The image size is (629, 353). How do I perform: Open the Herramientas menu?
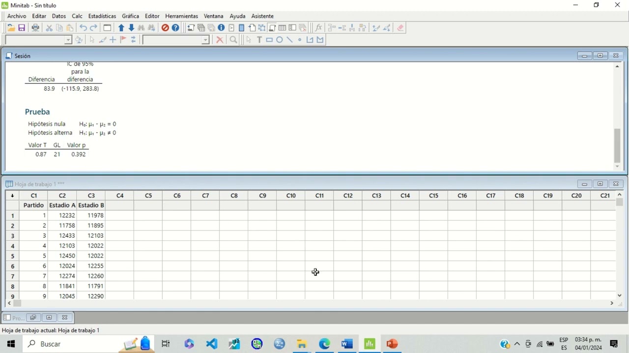(x=182, y=16)
